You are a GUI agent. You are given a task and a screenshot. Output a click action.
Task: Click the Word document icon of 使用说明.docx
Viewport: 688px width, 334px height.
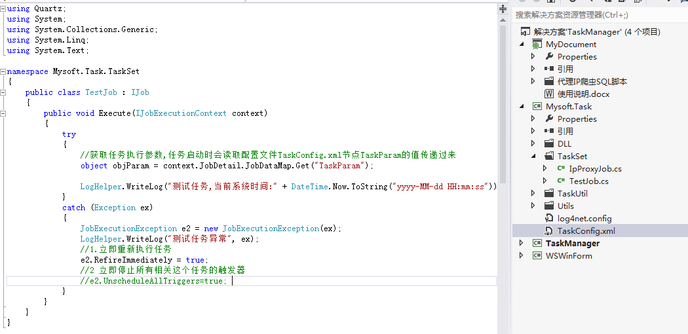(x=549, y=94)
